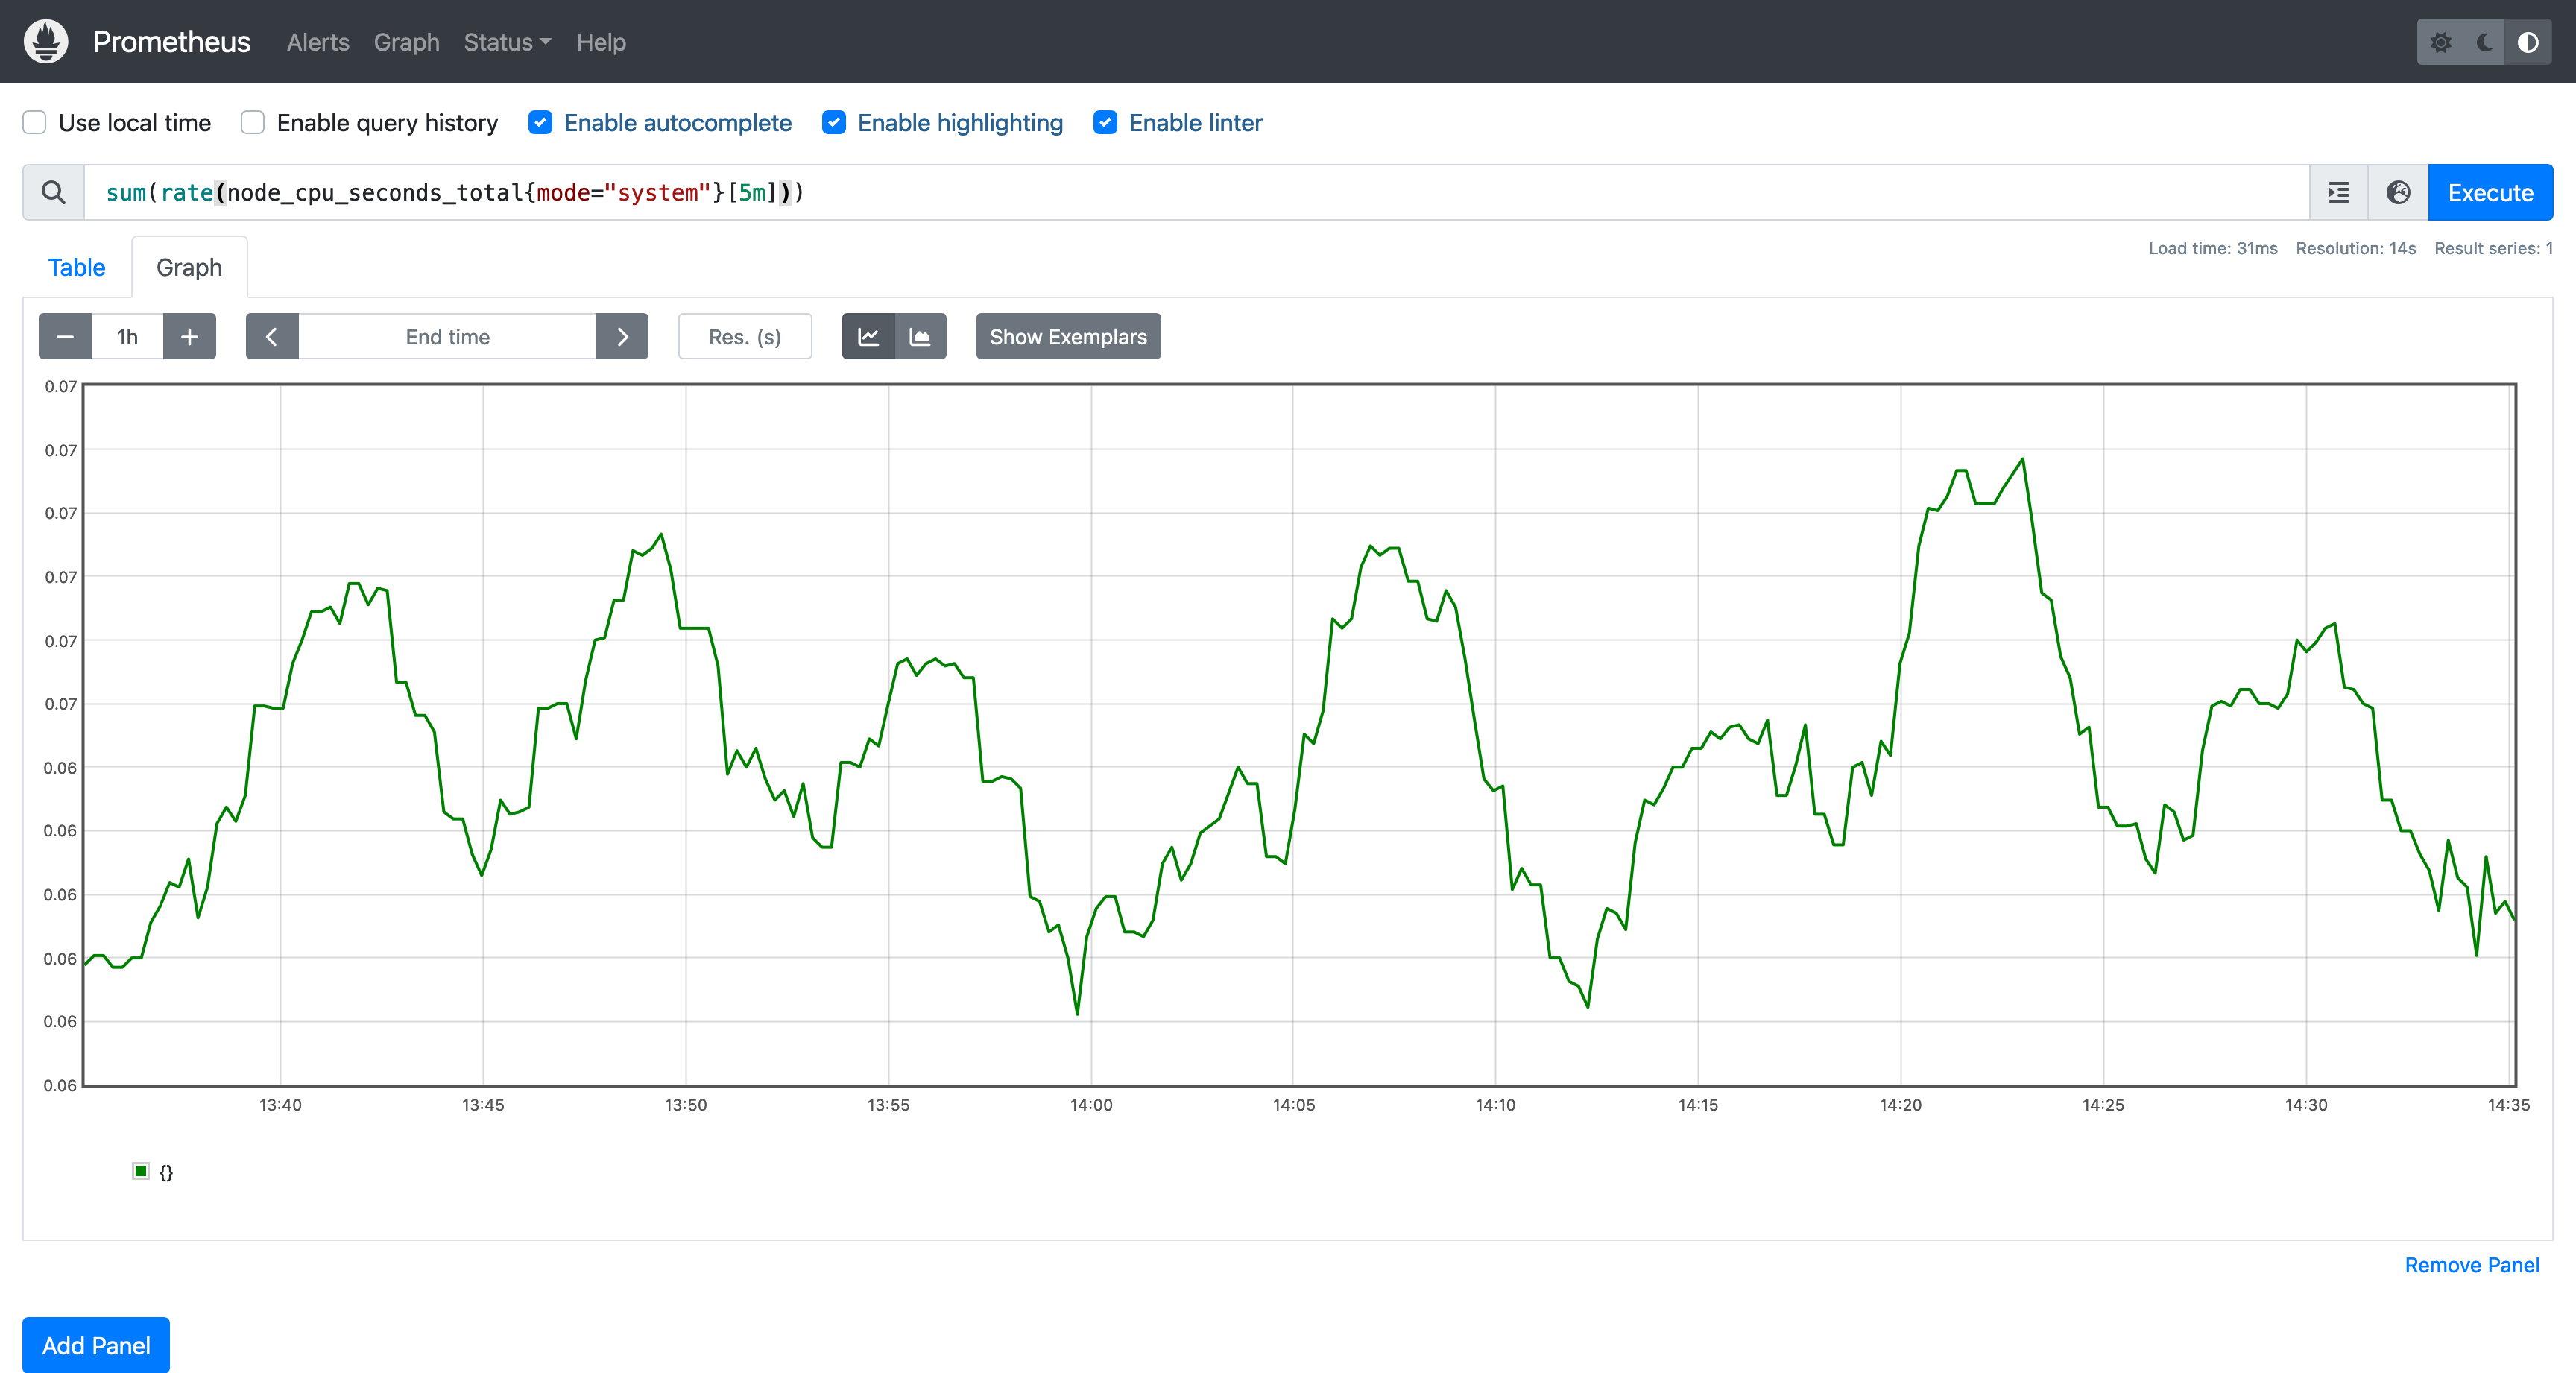The width and height of the screenshot is (2576, 1373).
Task: Click the Prometheus flame logo icon
Action: [46, 41]
